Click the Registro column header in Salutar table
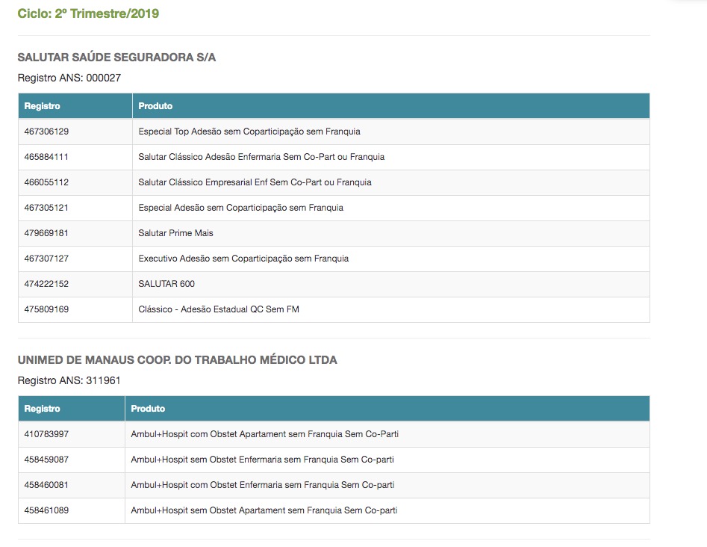707x547 pixels. pos(43,106)
